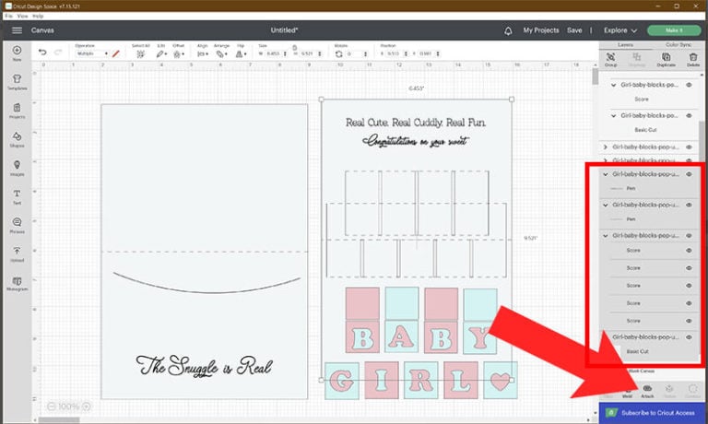Toggle the size lock aspect ratio icon
The width and height of the screenshot is (708, 424).
pyautogui.click(x=294, y=47)
